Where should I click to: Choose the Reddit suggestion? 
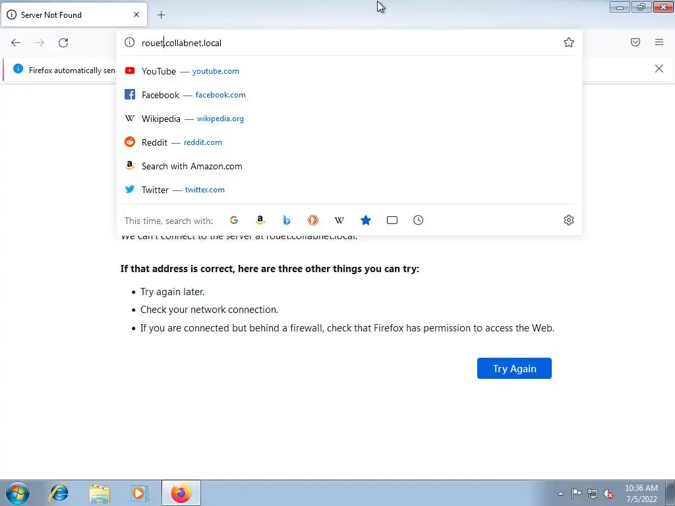pyautogui.click(x=349, y=142)
